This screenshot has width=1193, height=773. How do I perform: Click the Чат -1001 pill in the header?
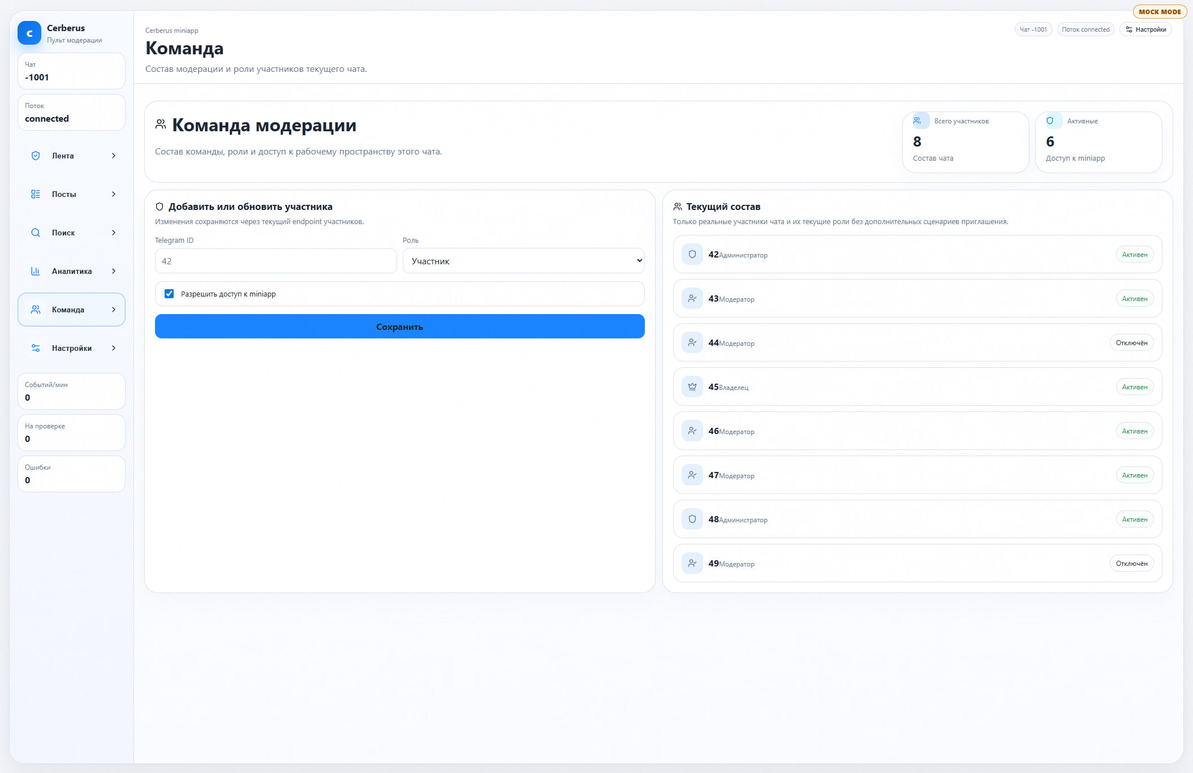point(1033,29)
